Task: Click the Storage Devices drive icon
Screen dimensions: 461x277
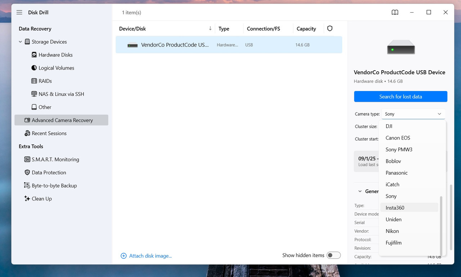Action: [27, 42]
